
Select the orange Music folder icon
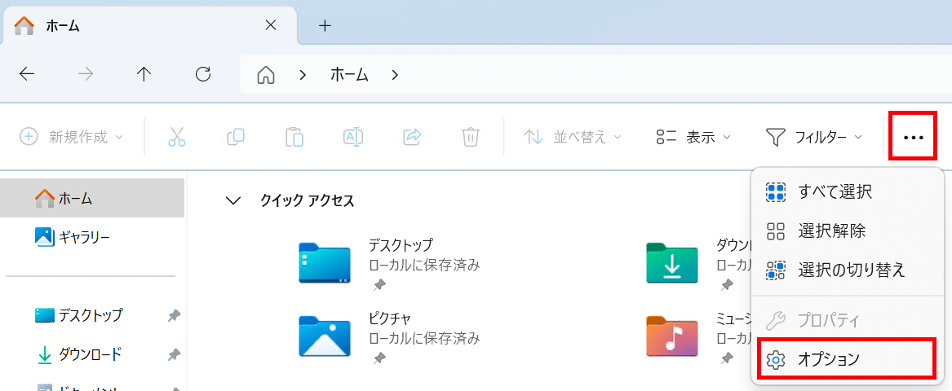click(x=672, y=336)
